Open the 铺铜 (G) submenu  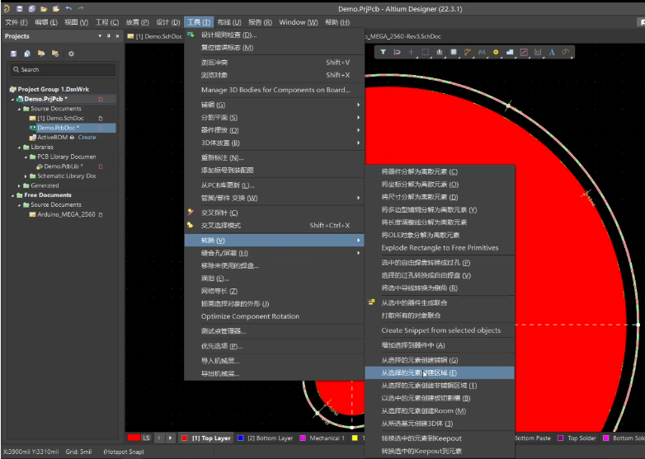pos(275,105)
